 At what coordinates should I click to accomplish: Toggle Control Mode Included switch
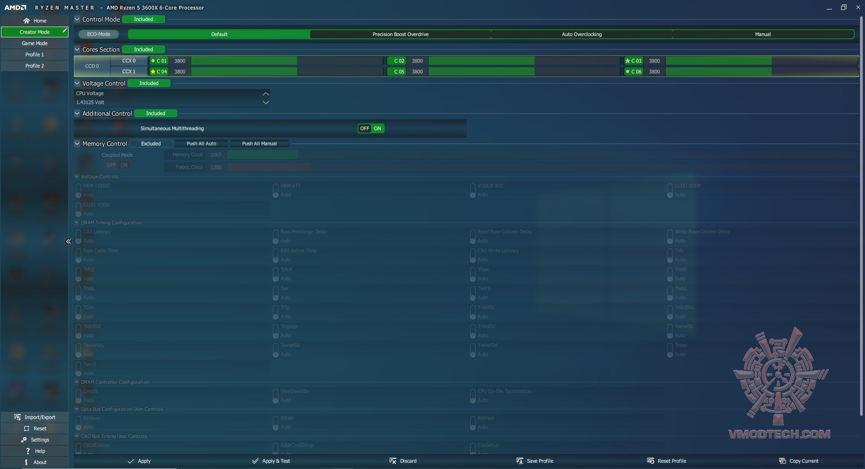(x=143, y=19)
